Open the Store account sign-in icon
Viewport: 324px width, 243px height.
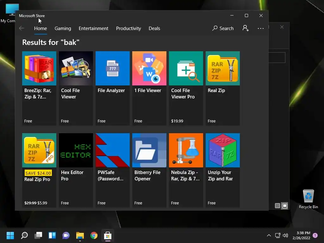tap(246, 28)
